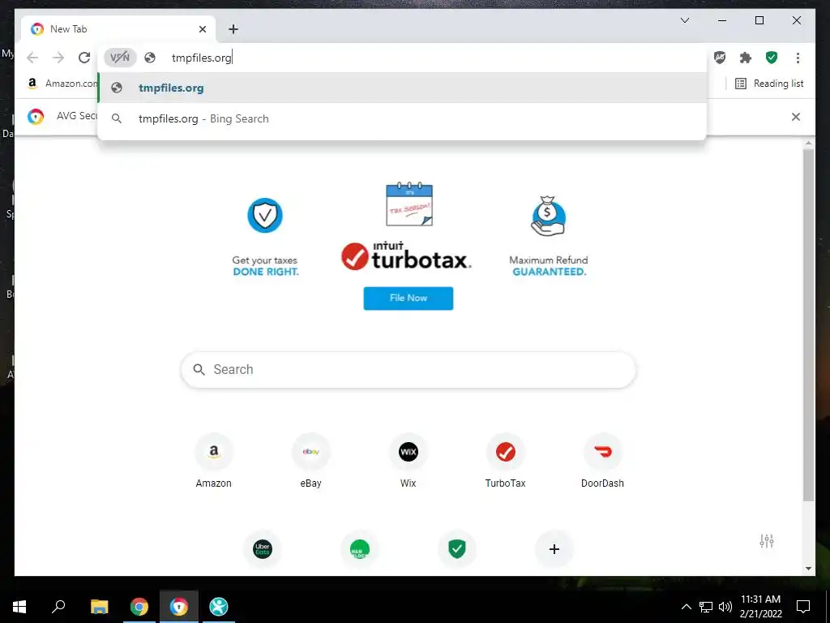This screenshot has width=830, height=623.
Task: Open the Windows notification center
Action: [x=803, y=607]
